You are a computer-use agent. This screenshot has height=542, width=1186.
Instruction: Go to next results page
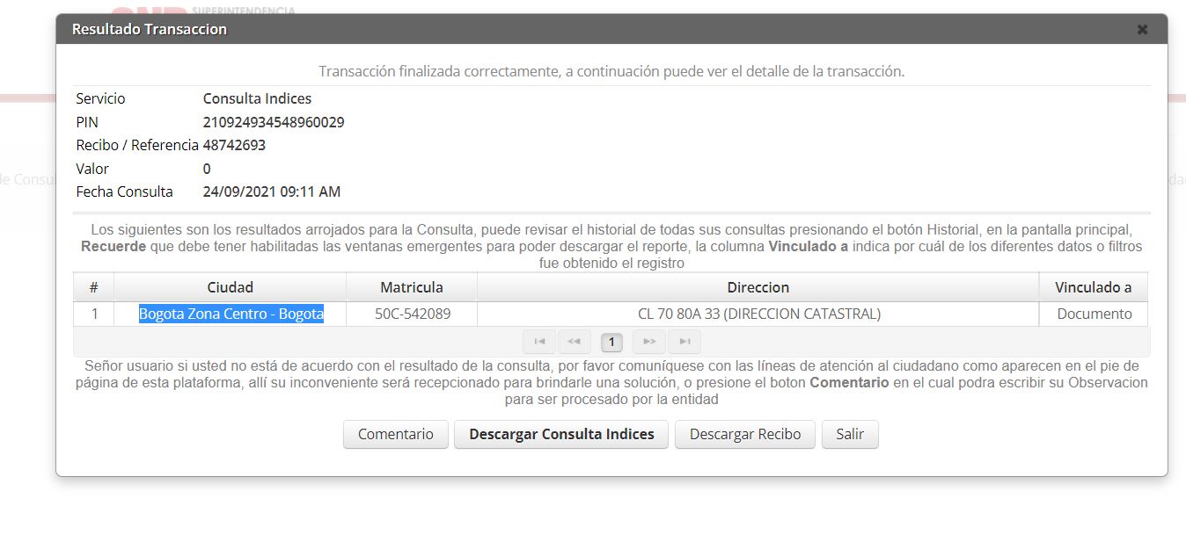click(648, 342)
